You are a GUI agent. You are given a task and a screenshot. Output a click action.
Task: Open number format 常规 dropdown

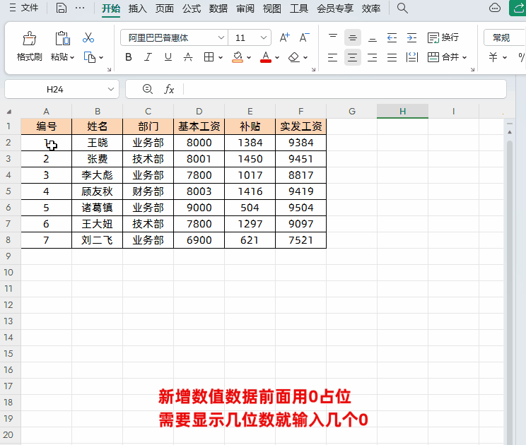click(x=504, y=37)
